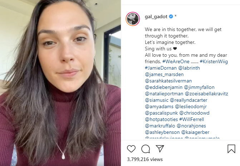The height and width of the screenshot is (166, 240).
Task: Click the blue verified badge next to gal_gadot
Action: coord(171,16)
